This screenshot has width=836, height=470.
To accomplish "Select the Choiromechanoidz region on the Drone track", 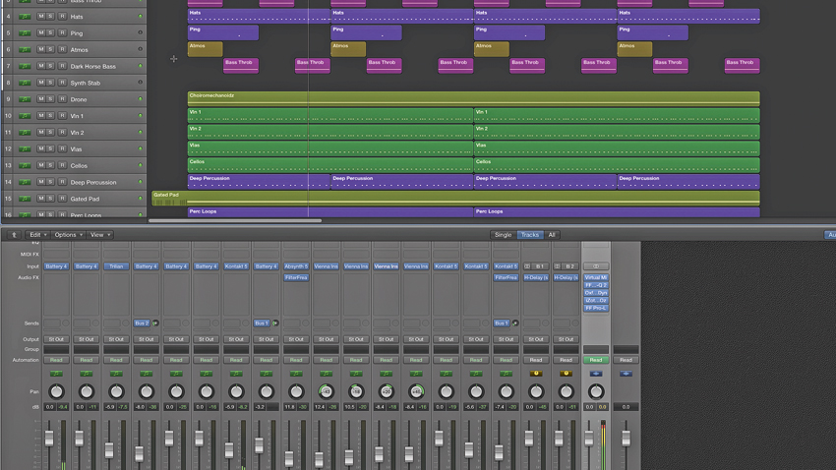I will [x=473, y=98].
